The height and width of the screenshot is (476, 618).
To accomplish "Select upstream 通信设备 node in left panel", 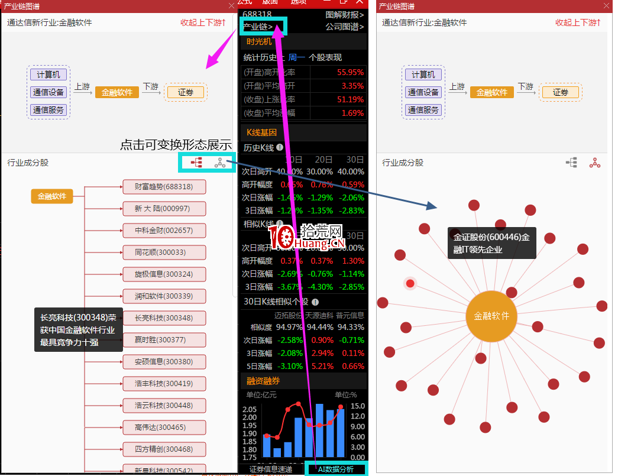I will click(48, 92).
